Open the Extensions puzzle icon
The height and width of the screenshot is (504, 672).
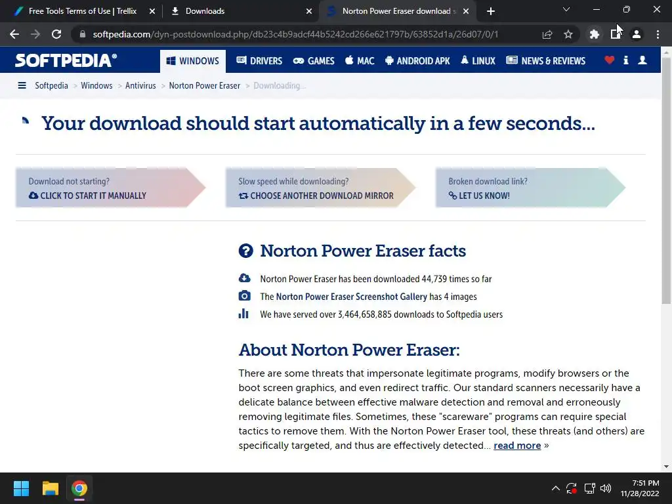pos(595,34)
